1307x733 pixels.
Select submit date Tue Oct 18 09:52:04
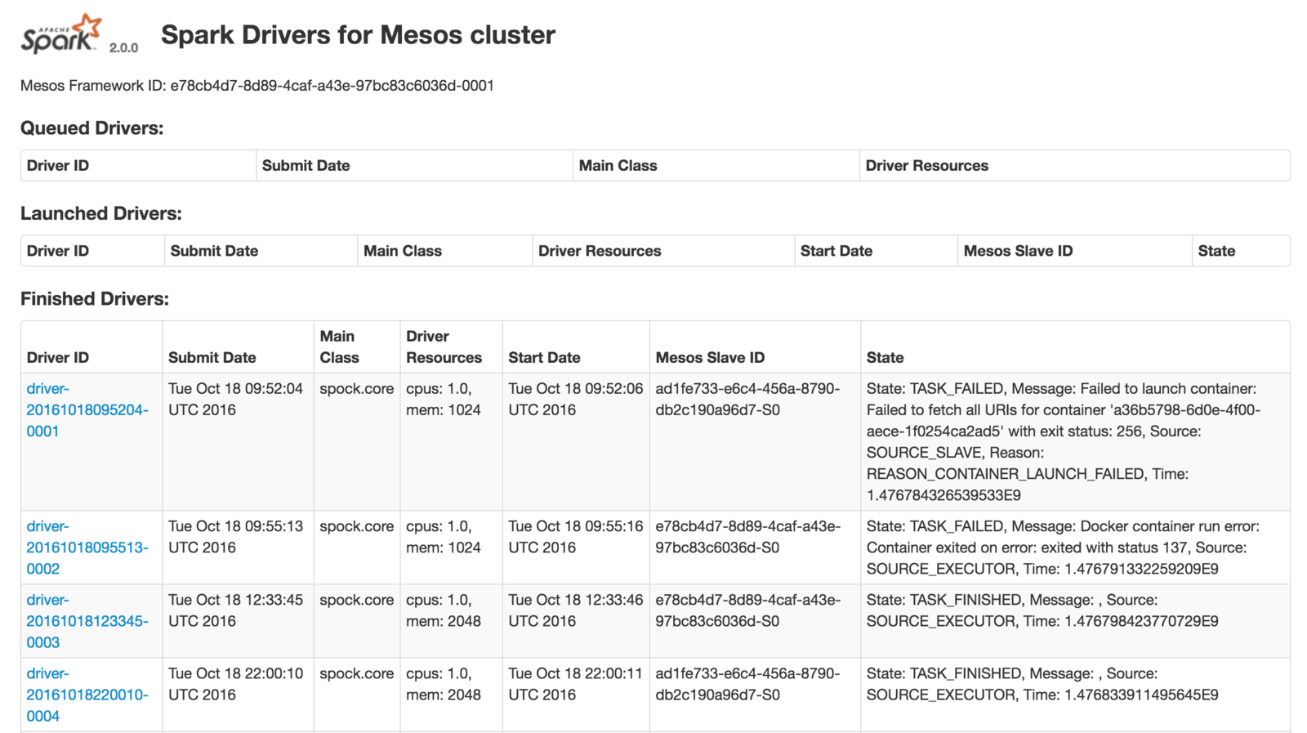tap(235, 400)
